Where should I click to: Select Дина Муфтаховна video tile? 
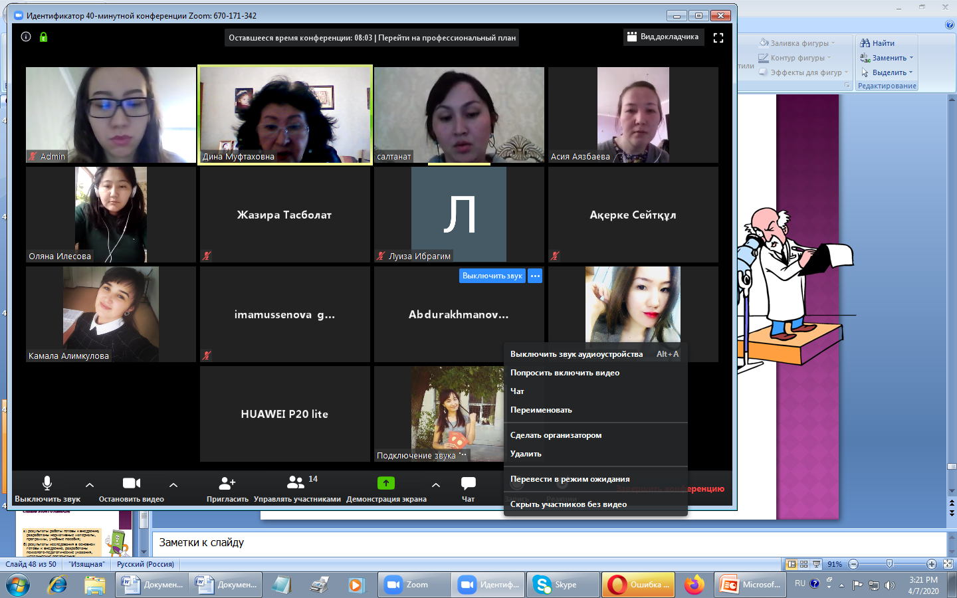(x=285, y=114)
